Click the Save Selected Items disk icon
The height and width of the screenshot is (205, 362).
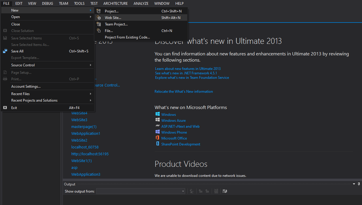click(5, 38)
